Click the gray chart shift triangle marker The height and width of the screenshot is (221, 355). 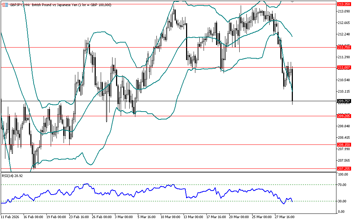[293, 2]
